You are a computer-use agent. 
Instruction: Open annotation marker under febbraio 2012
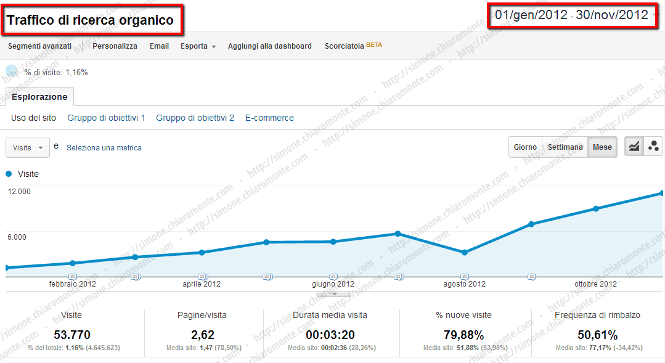tap(73, 277)
